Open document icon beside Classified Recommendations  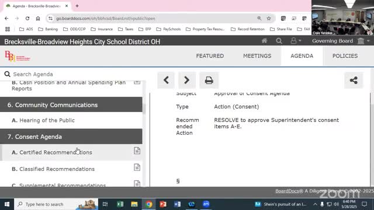click(x=137, y=167)
